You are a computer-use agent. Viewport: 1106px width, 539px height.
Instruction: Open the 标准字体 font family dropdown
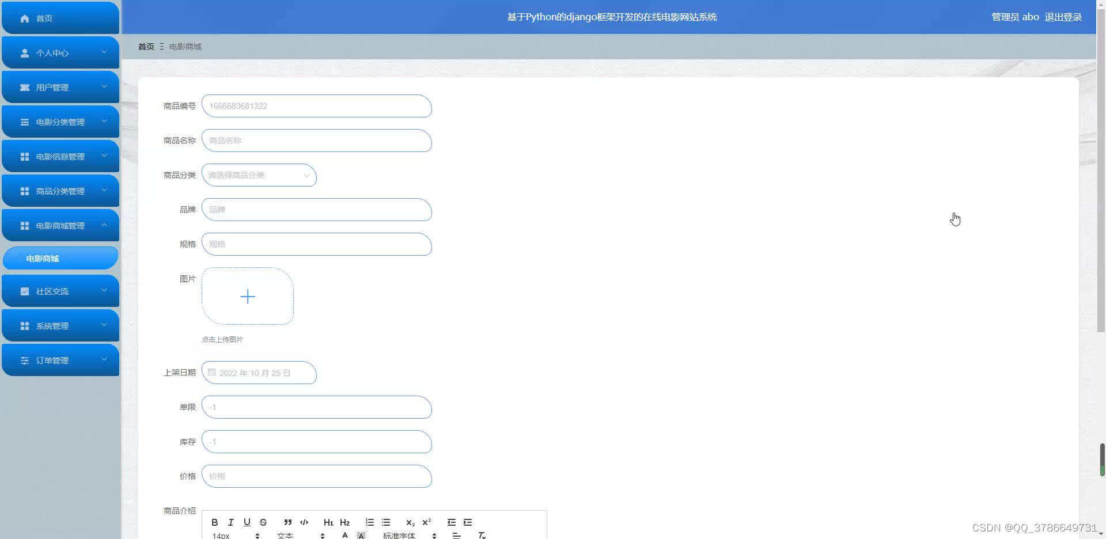click(x=410, y=535)
